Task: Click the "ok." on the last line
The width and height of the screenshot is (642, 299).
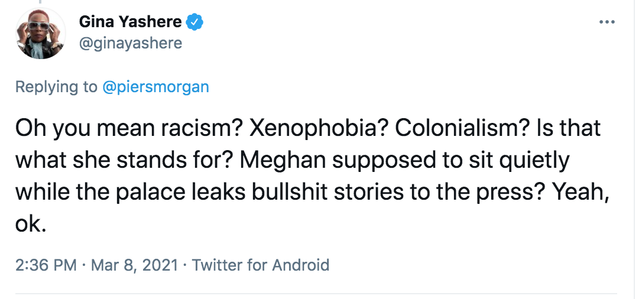Action: pos(30,225)
